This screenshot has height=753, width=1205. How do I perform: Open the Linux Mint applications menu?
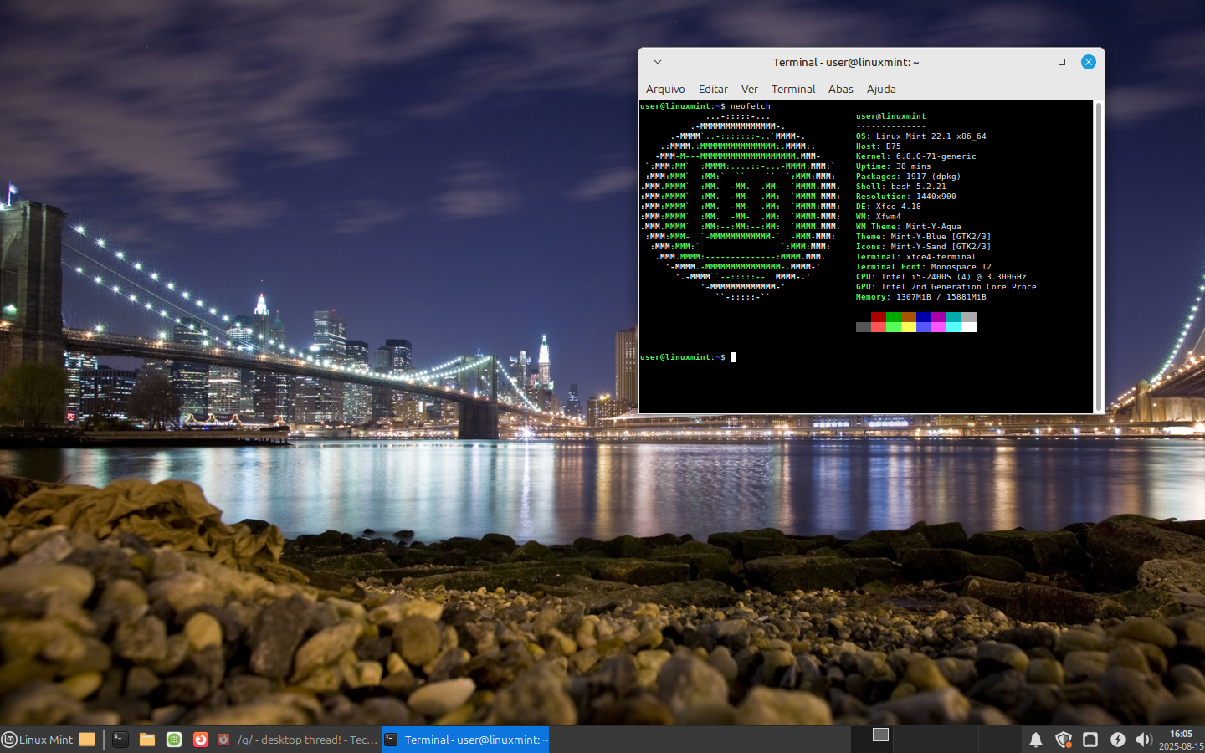(38, 740)
